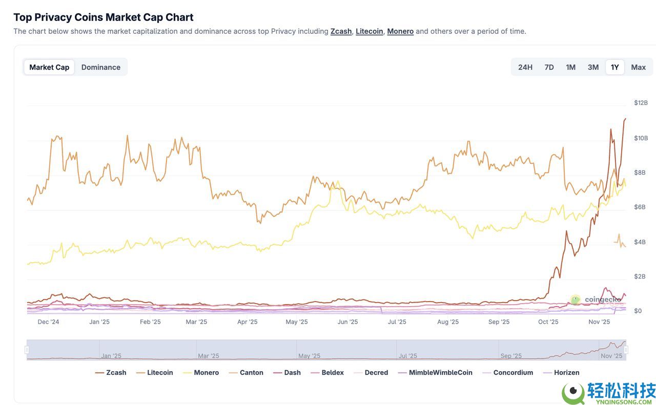Select the 3M time range button

pyautogui.click(x=593, y=66)
